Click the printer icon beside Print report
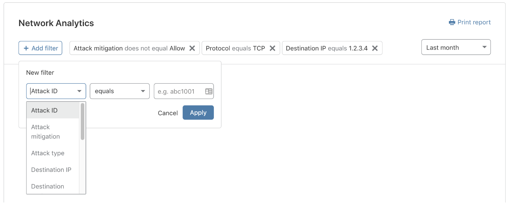This screenshot has height=205, width=507. click(x=452, y=22)
